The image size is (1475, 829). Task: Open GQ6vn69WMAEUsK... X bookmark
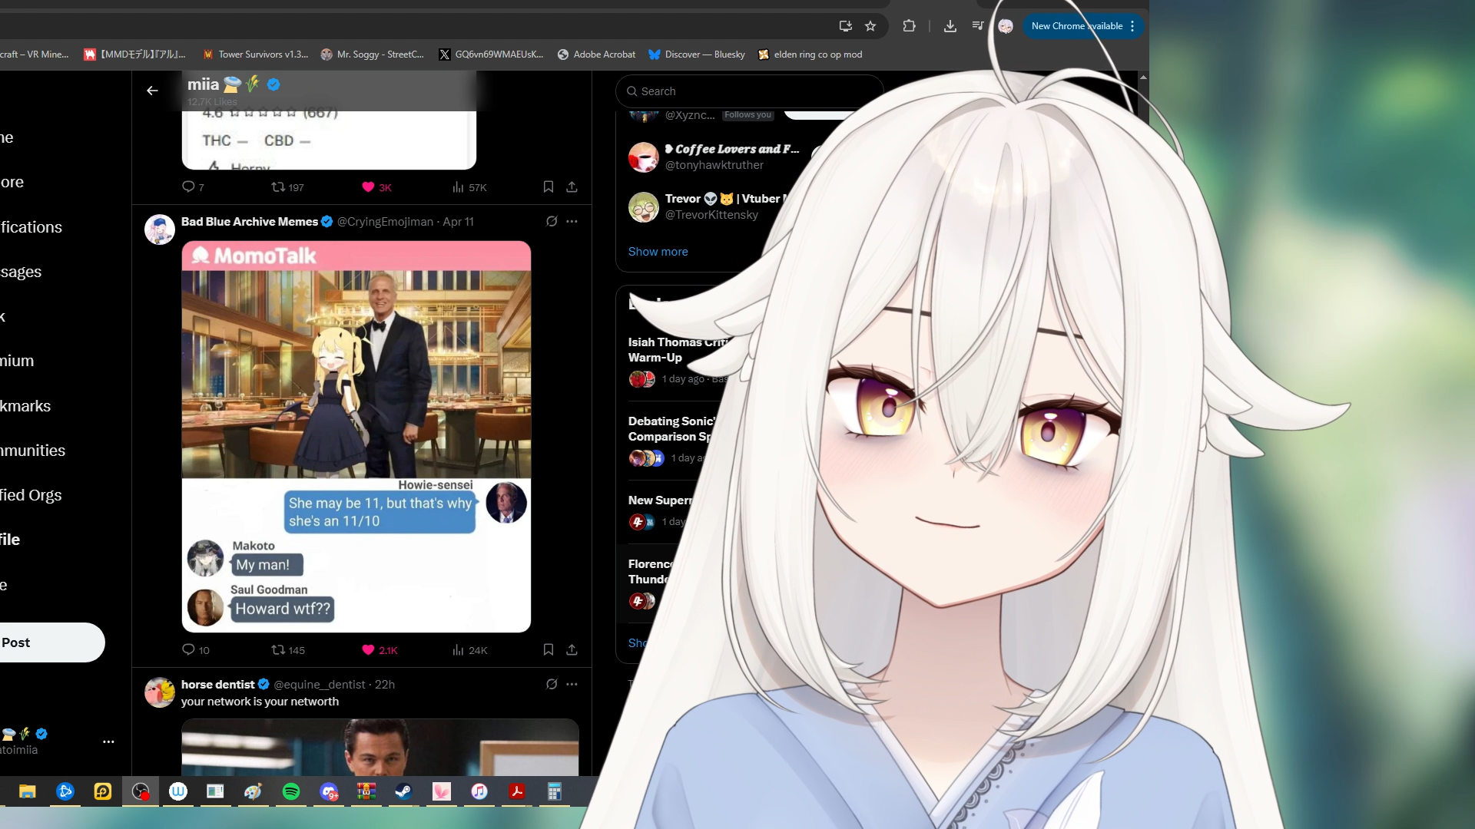pos(491,54)
